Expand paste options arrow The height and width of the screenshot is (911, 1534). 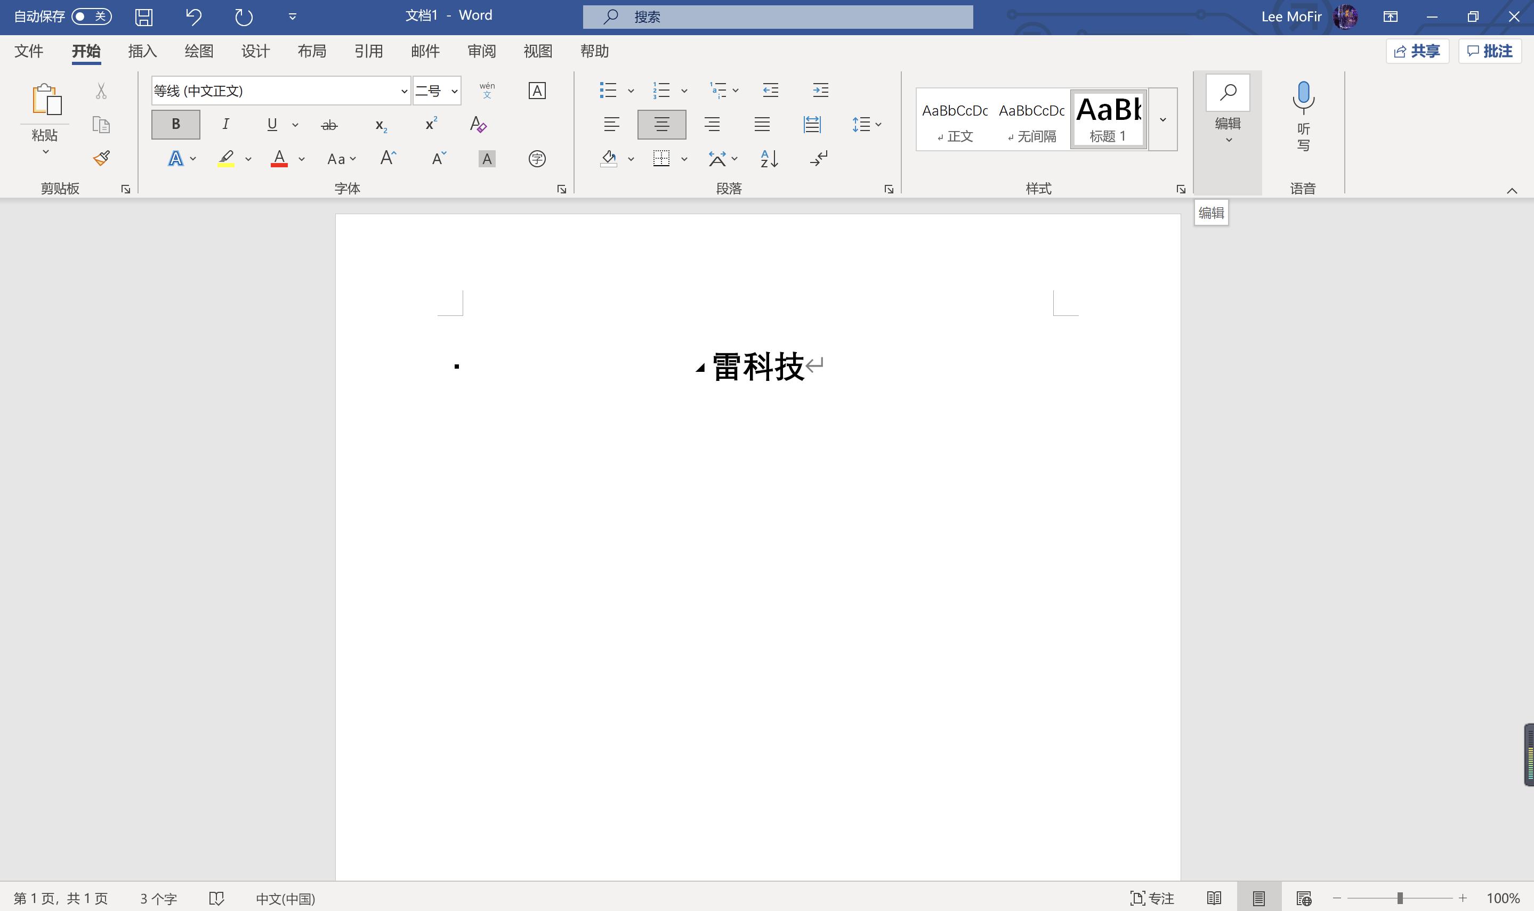(45, 152)
